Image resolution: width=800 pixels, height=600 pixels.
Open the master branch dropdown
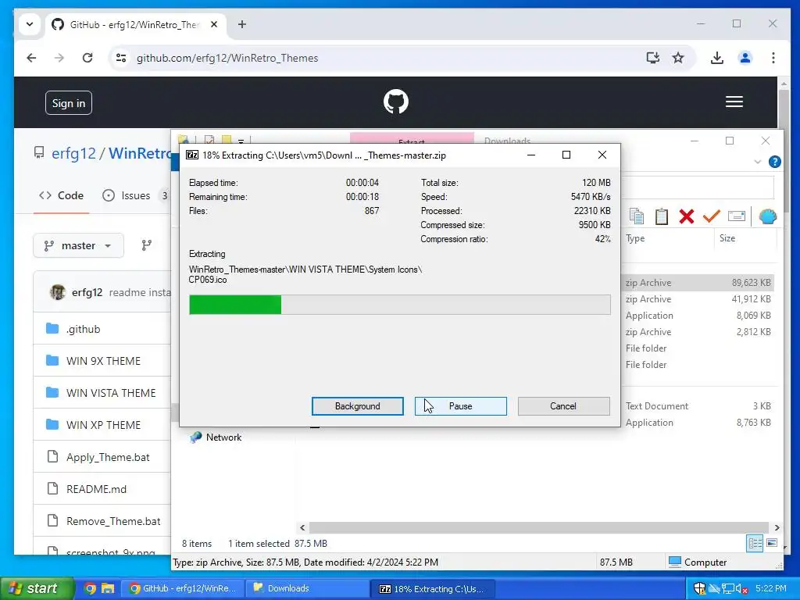pyautogui.click(x=79, y=245)
